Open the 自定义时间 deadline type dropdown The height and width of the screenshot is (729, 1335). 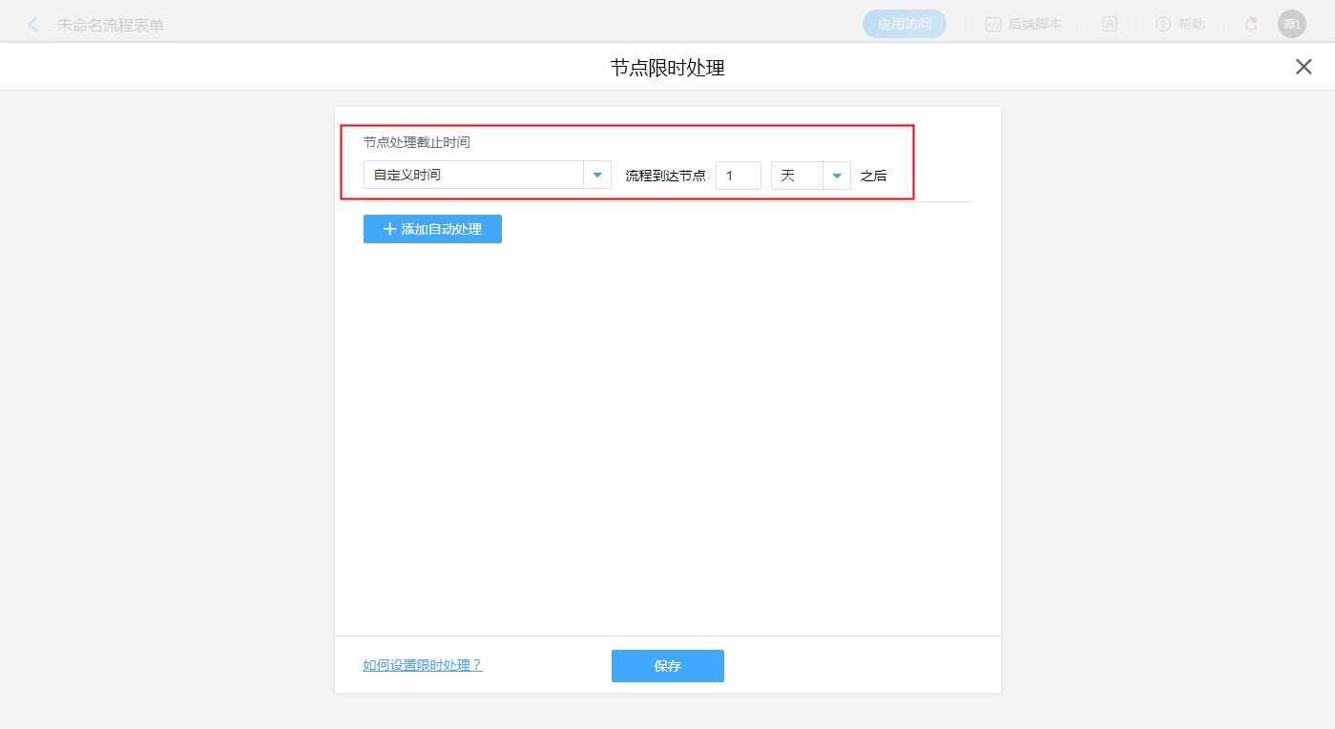[473, 176]
